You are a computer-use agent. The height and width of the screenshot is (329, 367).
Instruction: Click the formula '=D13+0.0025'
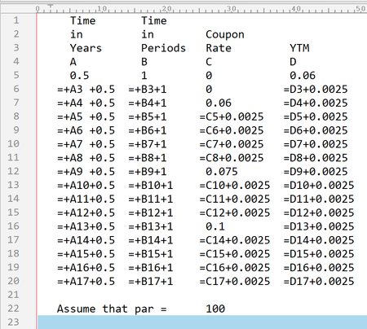(319, 226)
